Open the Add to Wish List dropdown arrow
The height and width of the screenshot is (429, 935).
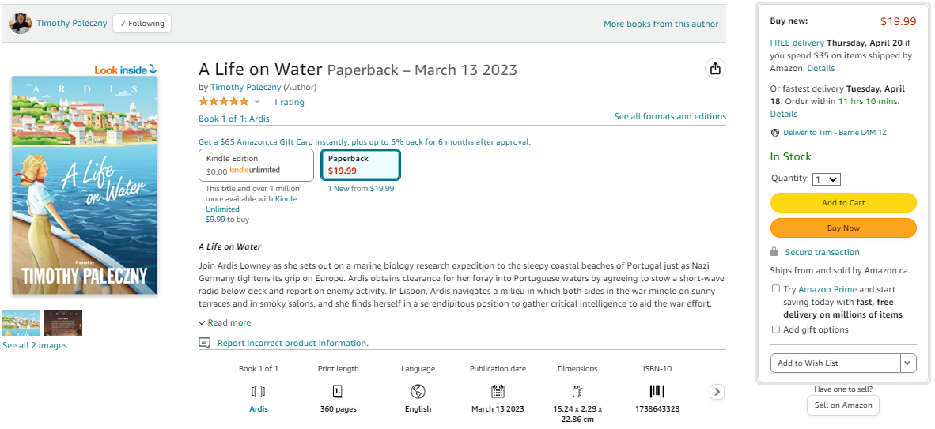pos(908,363)
